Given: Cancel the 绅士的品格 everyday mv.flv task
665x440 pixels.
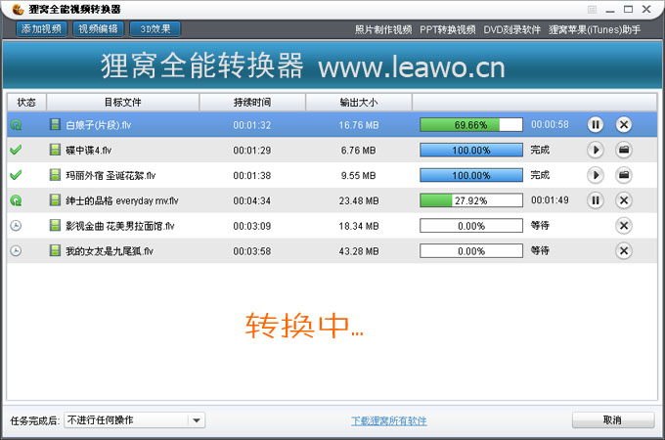Looking at the screenshot, I should coord(624,200).
